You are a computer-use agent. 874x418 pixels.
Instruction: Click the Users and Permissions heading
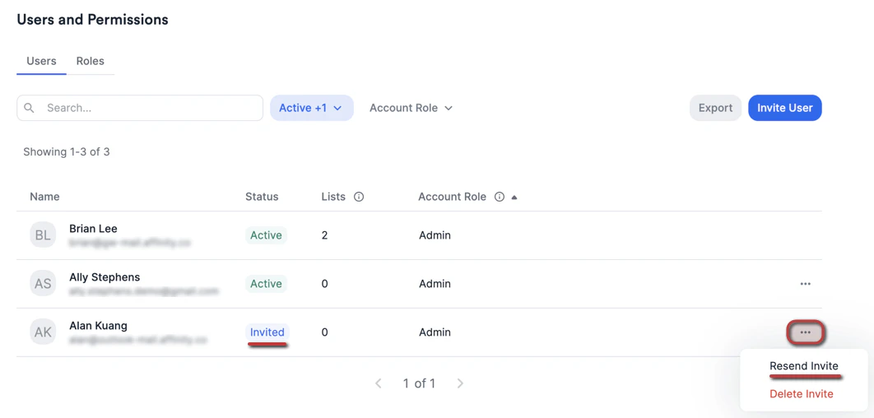92,20
